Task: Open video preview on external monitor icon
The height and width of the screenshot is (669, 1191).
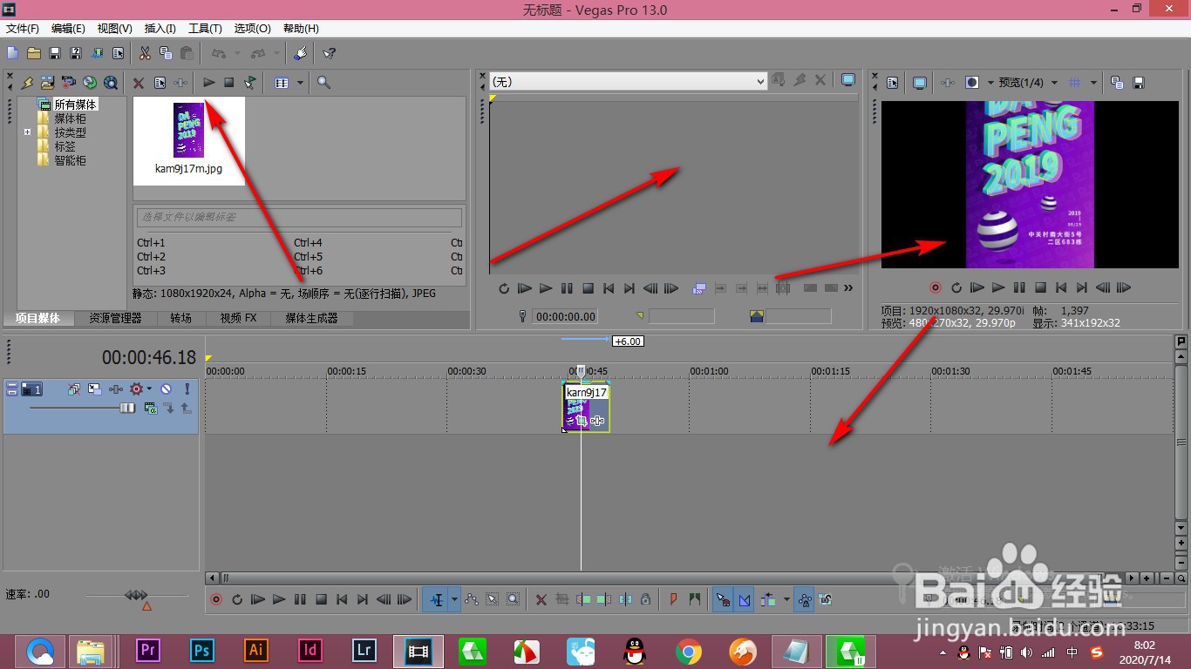Action: pyautogui.click(x=919, y=83)
